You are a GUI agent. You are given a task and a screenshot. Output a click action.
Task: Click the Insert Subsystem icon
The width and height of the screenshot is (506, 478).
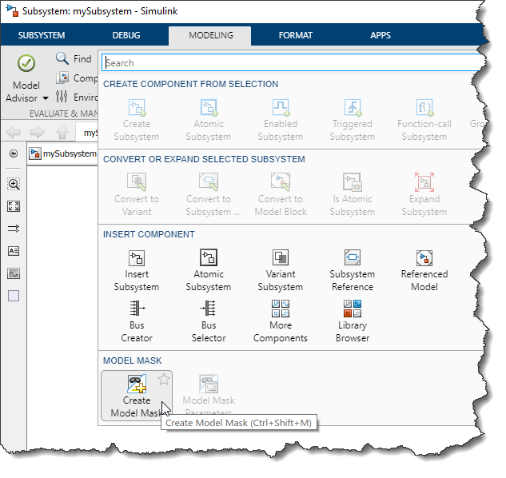coord(136,258)
